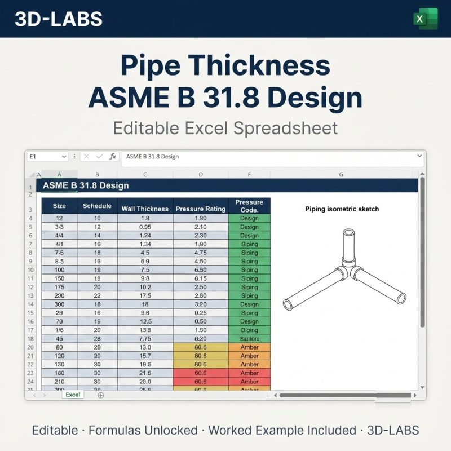Screen dimensions: 451x451
Task: Open the Insert Function fx button
Action: click(x=113, y=157)
